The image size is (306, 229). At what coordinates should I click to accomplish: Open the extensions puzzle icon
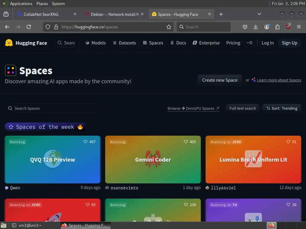pyautogui.click(x=277, y=27)
